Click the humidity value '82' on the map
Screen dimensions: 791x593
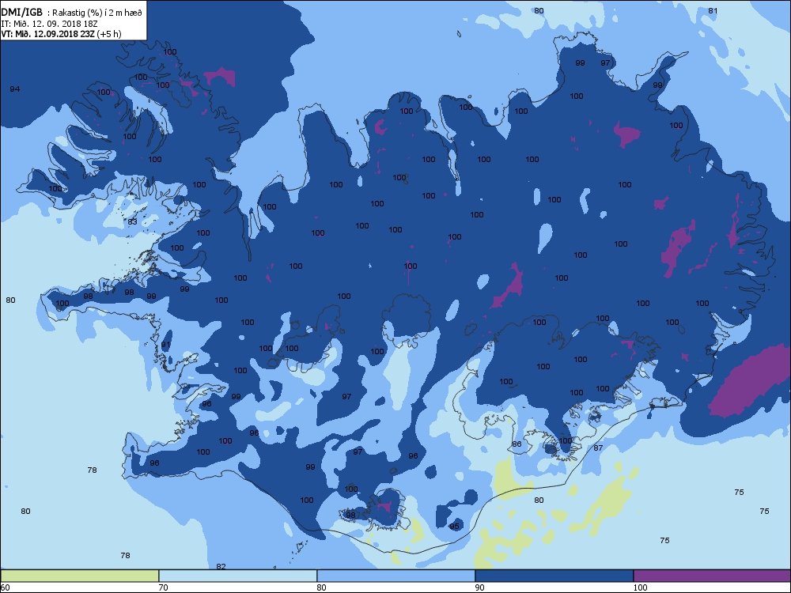pyautogui.click(x=221, y=566)
